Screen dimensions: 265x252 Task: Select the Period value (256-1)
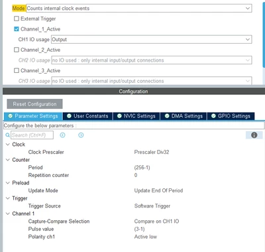pos(142,168)
